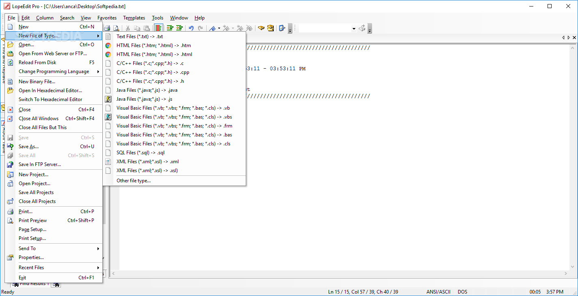Select XML Files -> .xsl type

pyautogui.click(x=175, y=171)
